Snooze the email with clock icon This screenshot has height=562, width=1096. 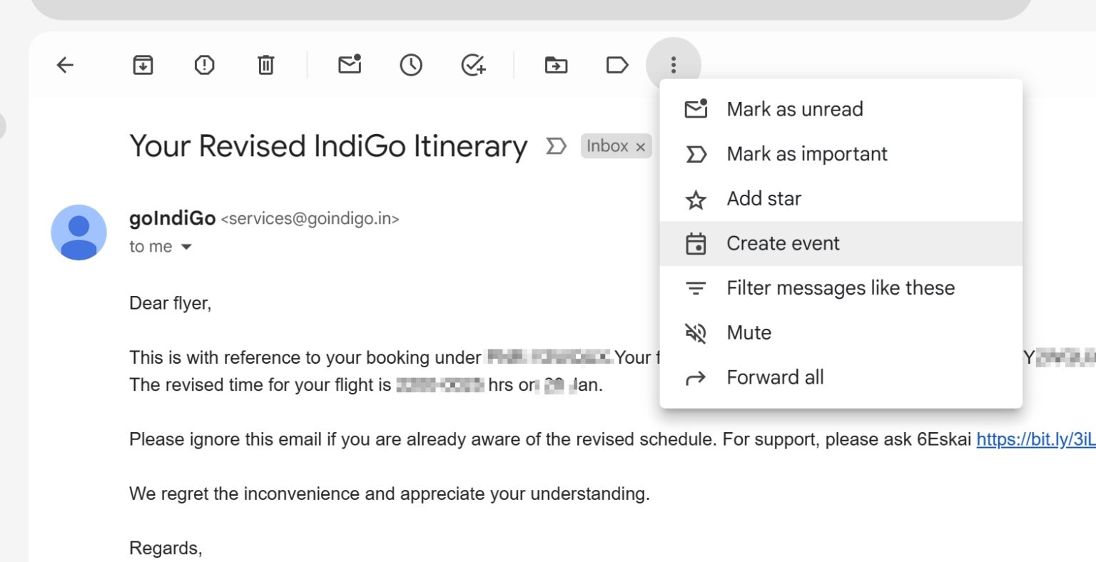pyautogui.click(x=411, y=66)
